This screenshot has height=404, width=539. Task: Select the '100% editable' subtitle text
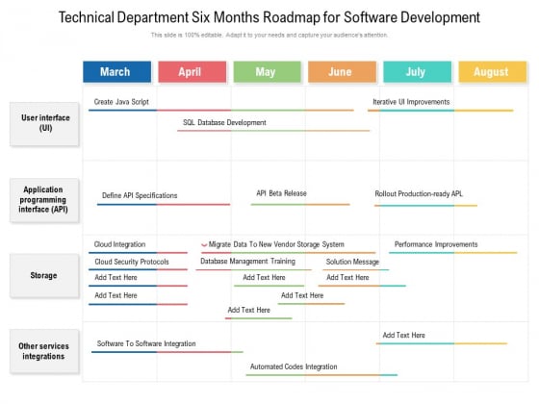tap(269, 35)
